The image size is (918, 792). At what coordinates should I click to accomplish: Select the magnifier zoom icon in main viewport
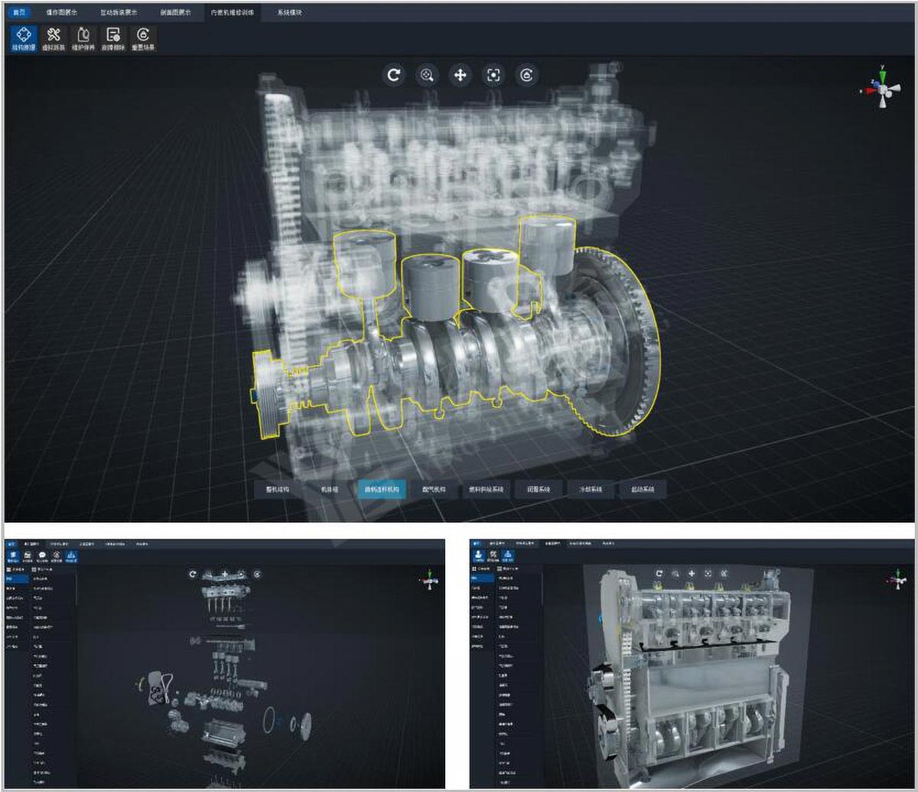(x=427, y=75)
